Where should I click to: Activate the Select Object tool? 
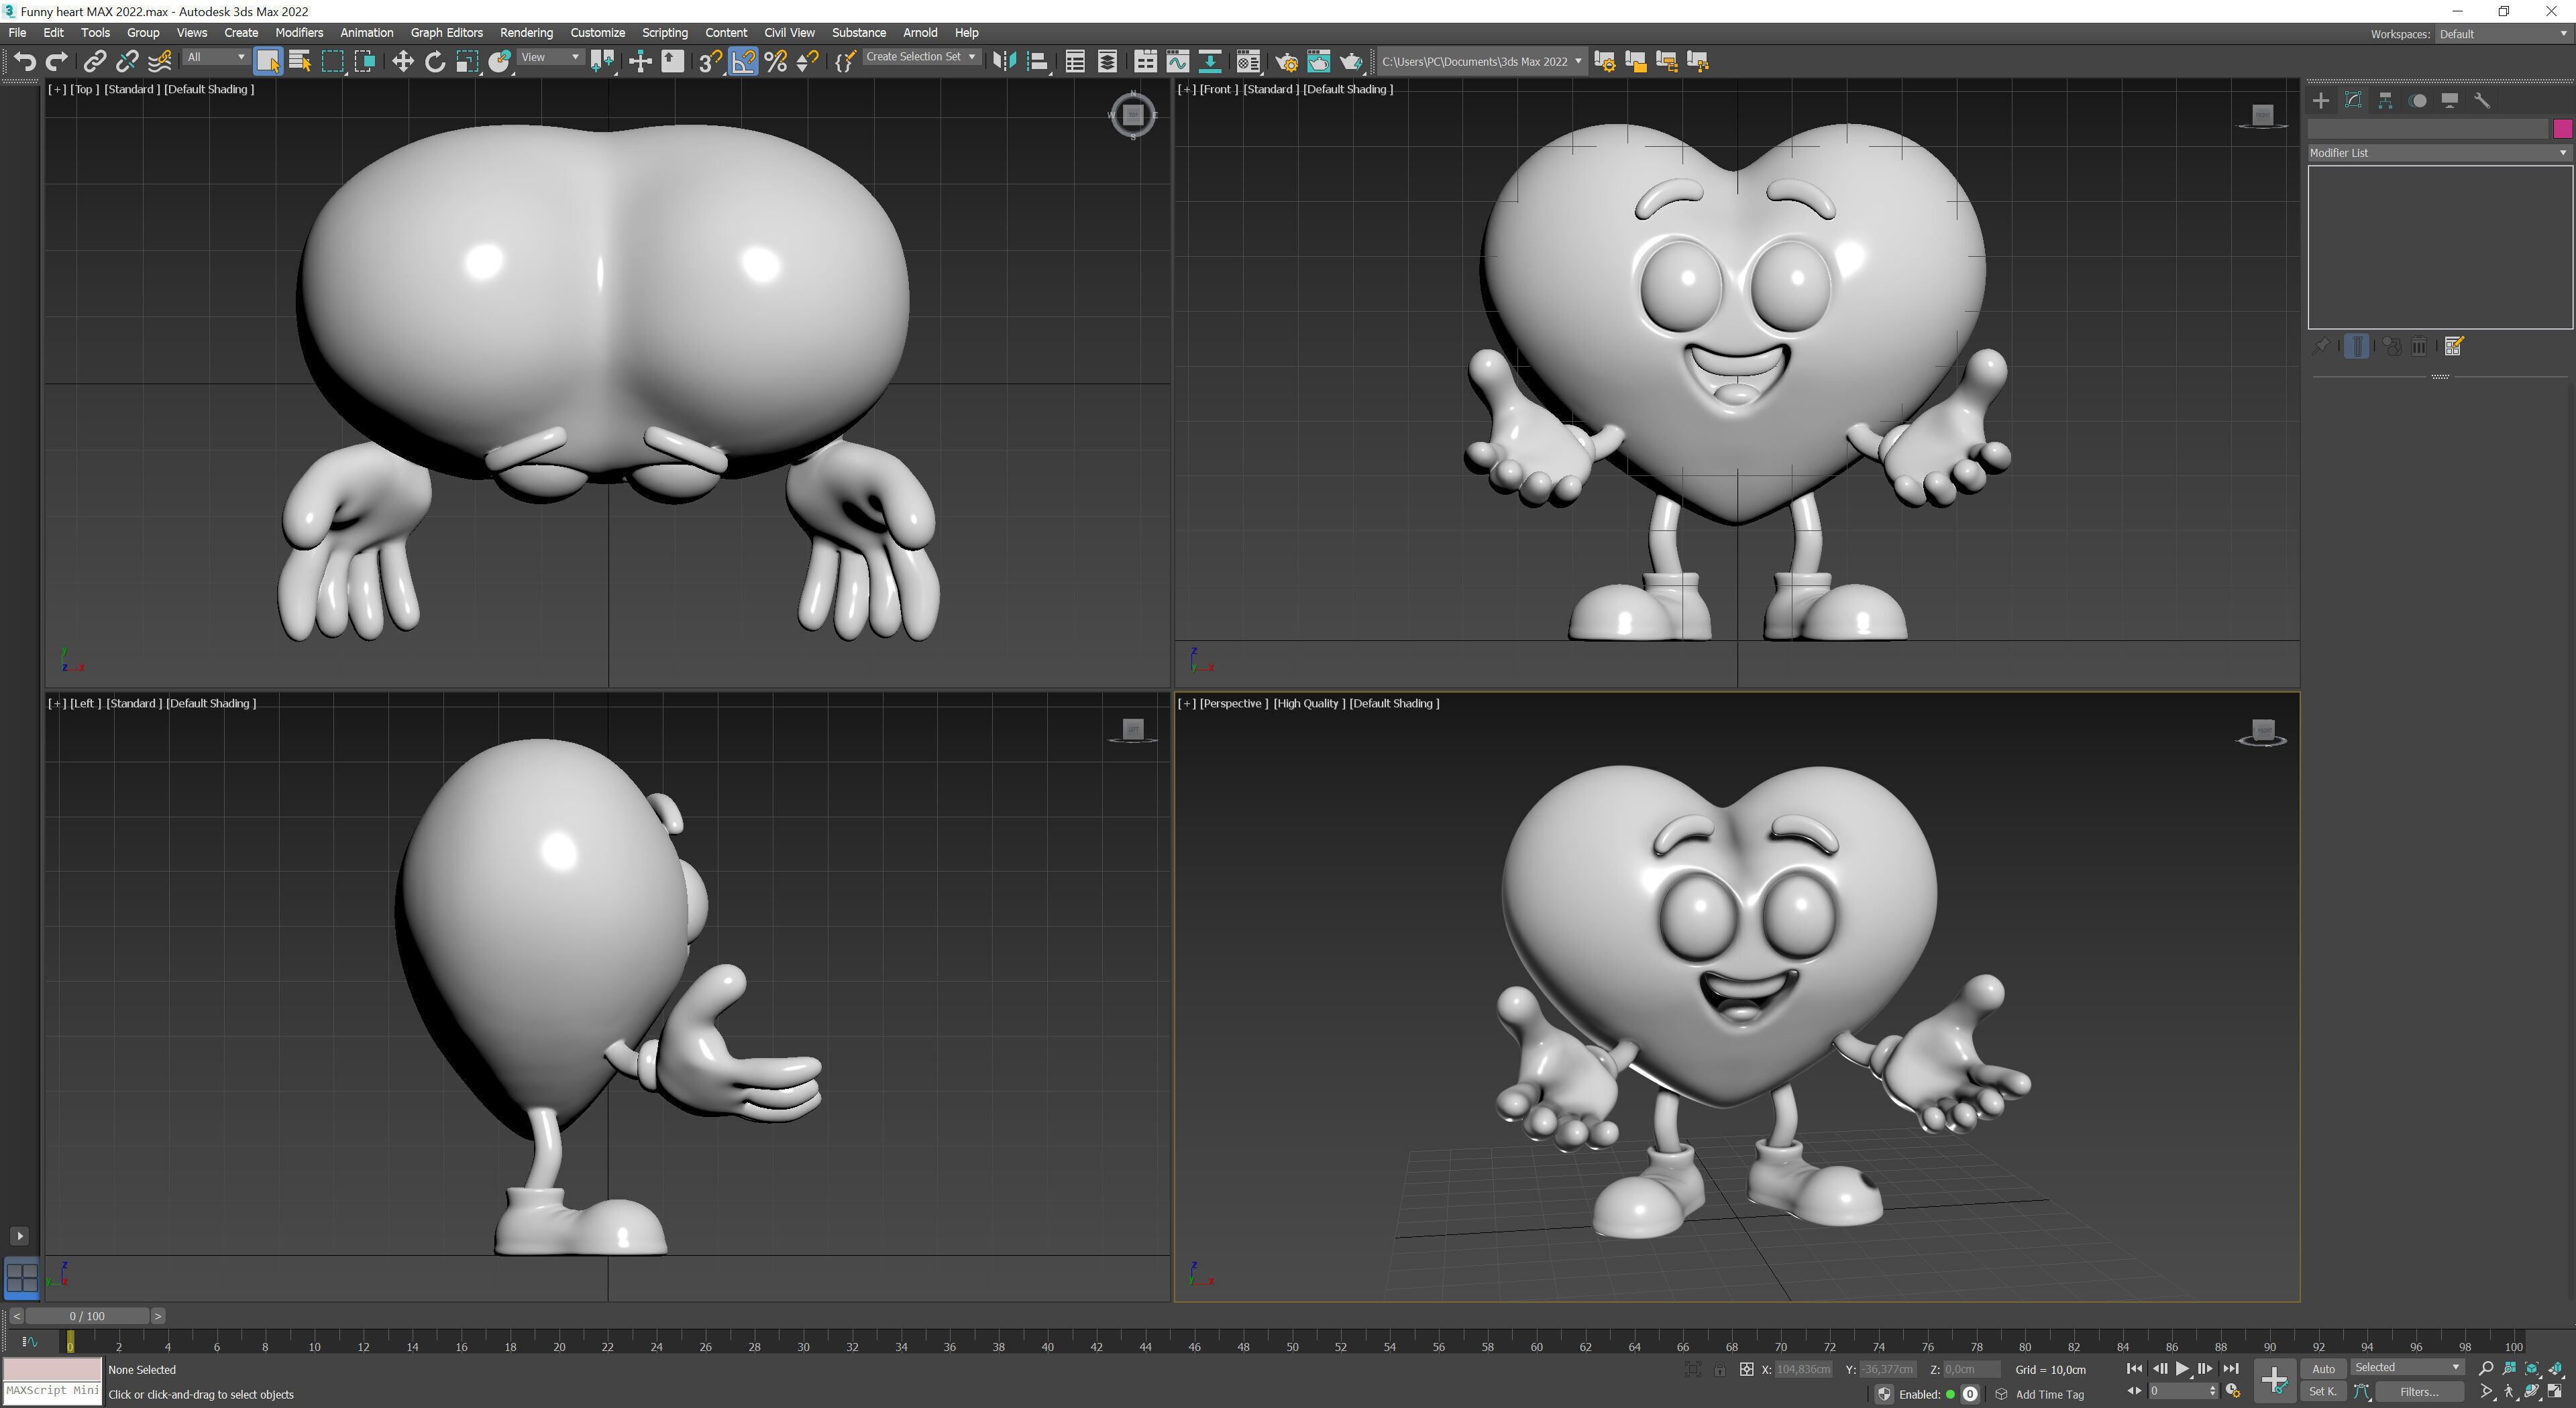(x=268, y=62)
